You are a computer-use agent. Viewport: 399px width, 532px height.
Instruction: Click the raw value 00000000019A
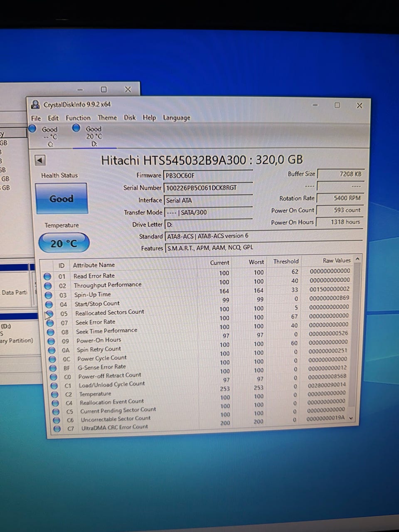click(x=325, y=418)
